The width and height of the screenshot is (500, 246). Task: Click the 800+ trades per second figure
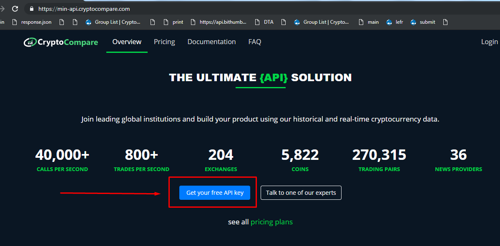coord(141,155)
